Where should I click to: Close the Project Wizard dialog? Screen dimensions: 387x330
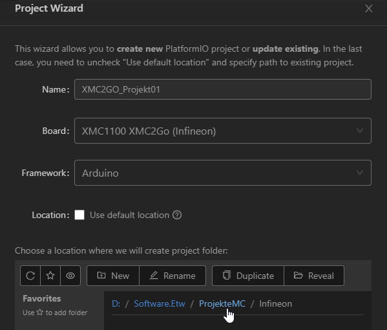click(368, 8)
